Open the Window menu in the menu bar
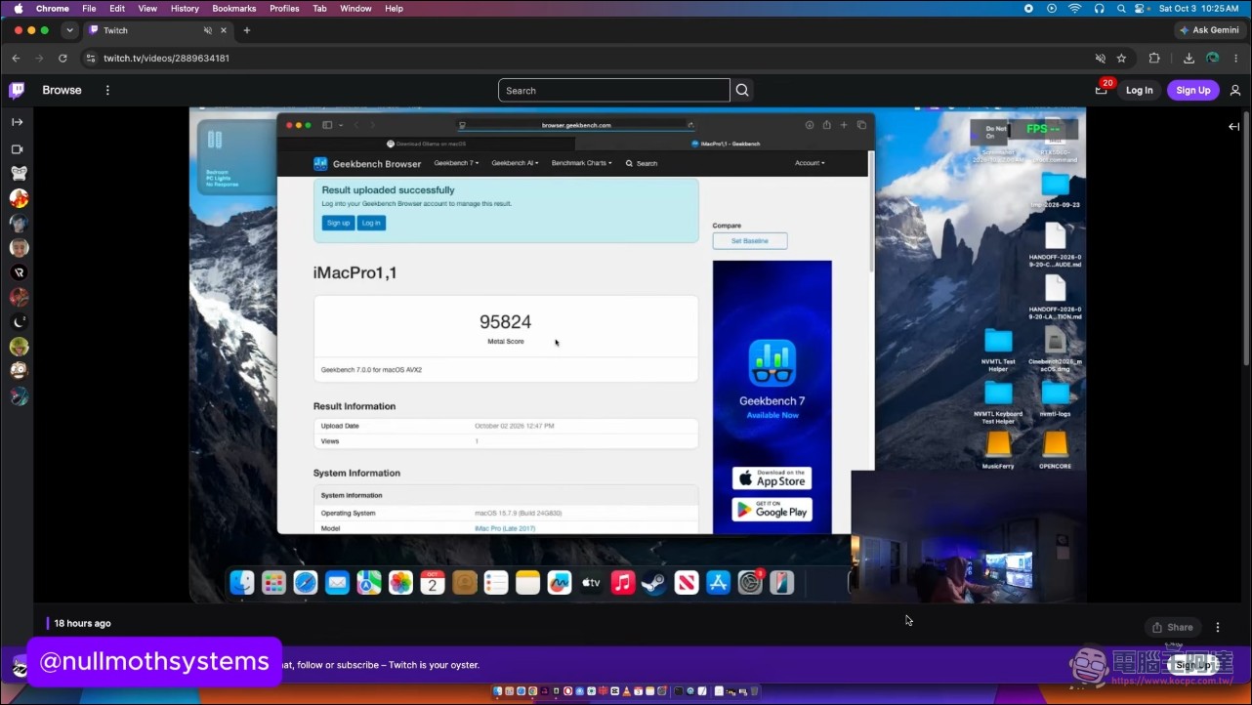This screenshot has height=705, width=1252. [355, 9]
